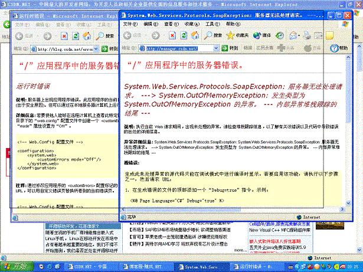Open 帮助 menu in SoapException window
Image resolution: width=363 pixels, height=272 pixels.
click(x=233, y=24)
